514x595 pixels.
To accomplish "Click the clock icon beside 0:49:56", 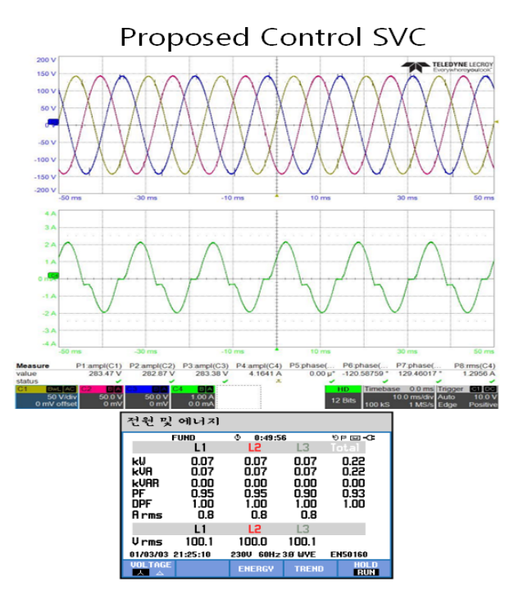I will (x=238, y=438).
